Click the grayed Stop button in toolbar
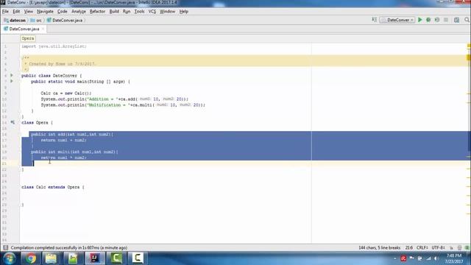 (x=446, y=20)
